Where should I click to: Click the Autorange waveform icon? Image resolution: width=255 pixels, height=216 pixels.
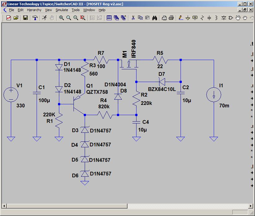(92, 18)
